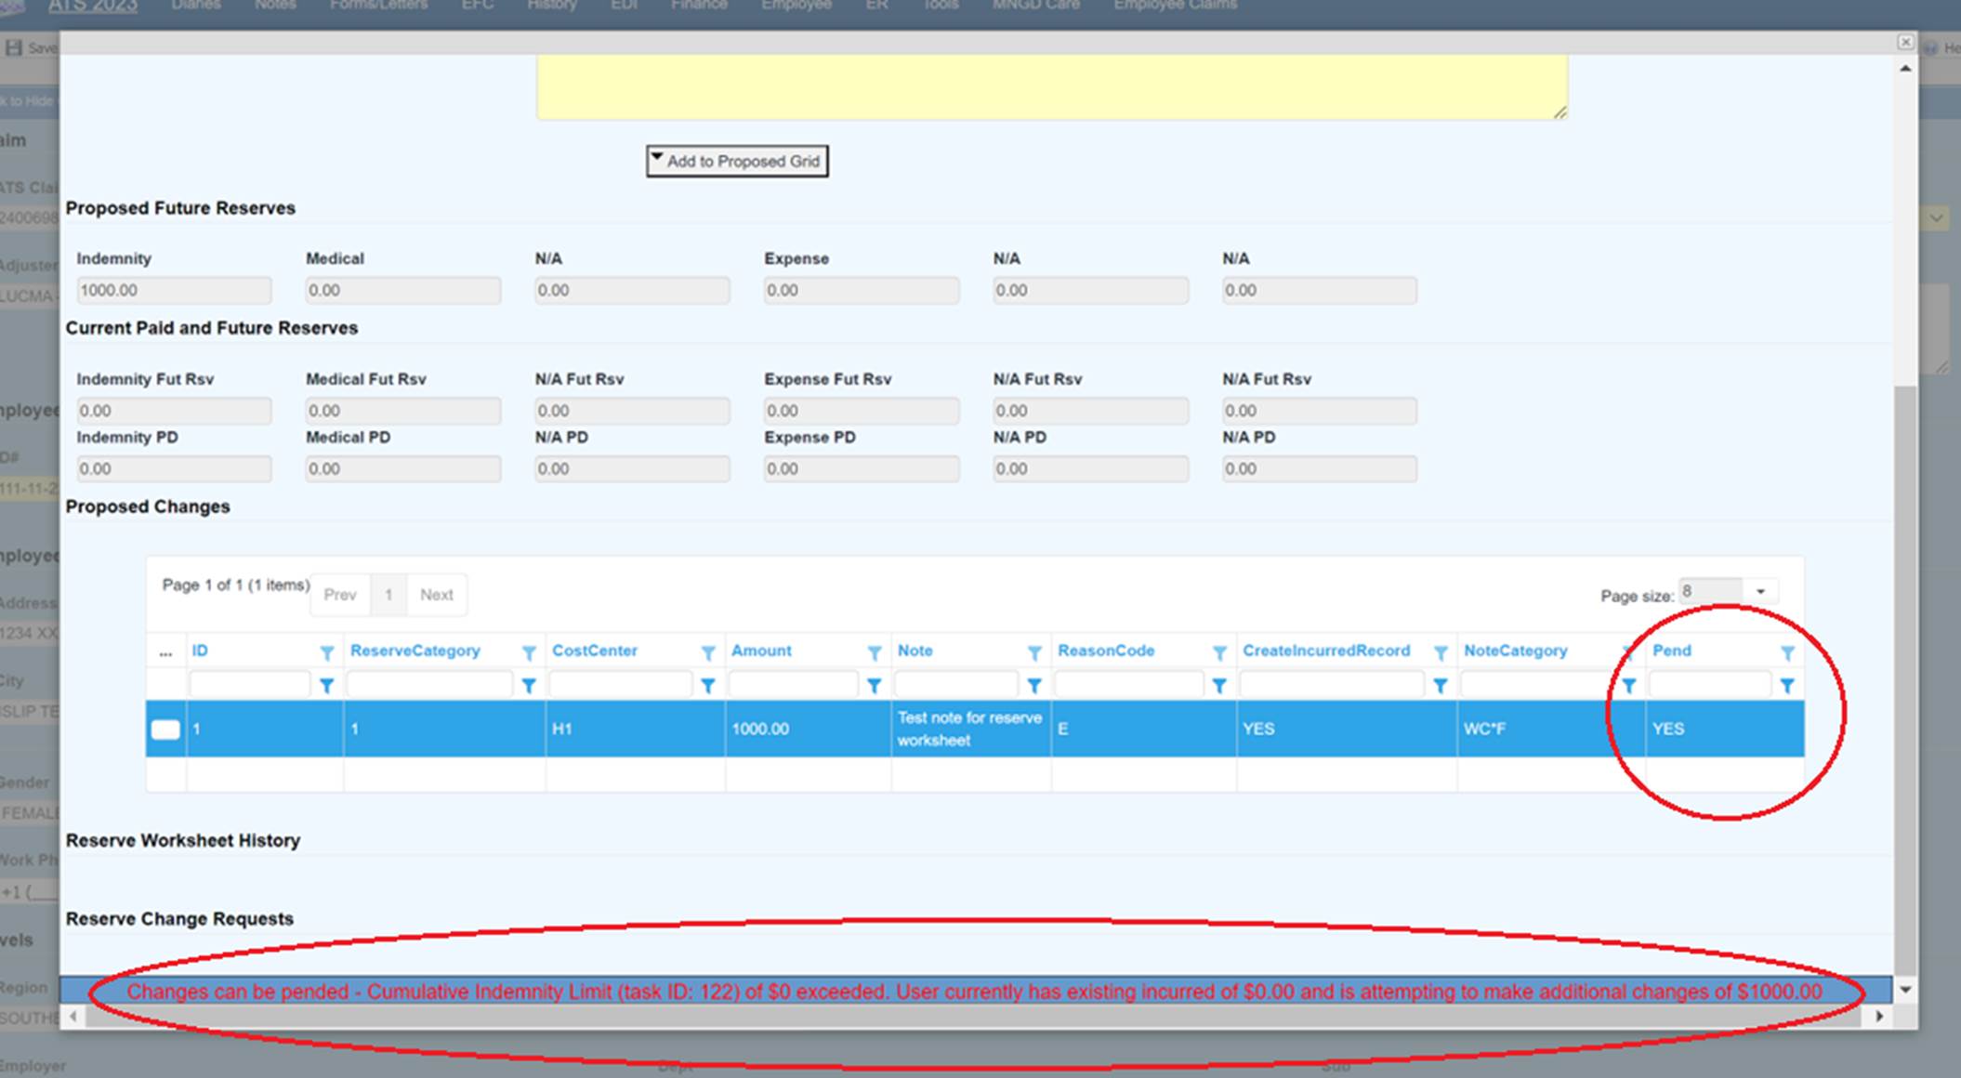The image size is (1961, 1078).
Task: Open the Finance menu
Action: 699,6
